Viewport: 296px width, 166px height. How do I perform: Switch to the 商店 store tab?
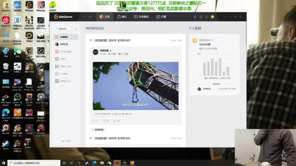tap(122, 17)
